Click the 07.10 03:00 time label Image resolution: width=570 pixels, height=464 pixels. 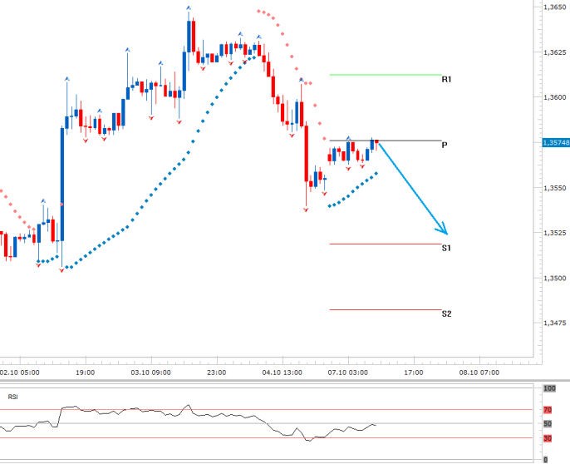click(348, 373)
